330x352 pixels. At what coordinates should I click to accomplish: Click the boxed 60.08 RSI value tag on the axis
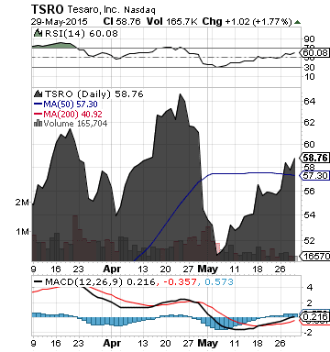pyautogui.click(x=315, y=53)
